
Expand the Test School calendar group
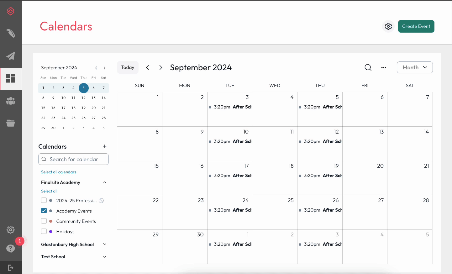[x=105, y=257]
